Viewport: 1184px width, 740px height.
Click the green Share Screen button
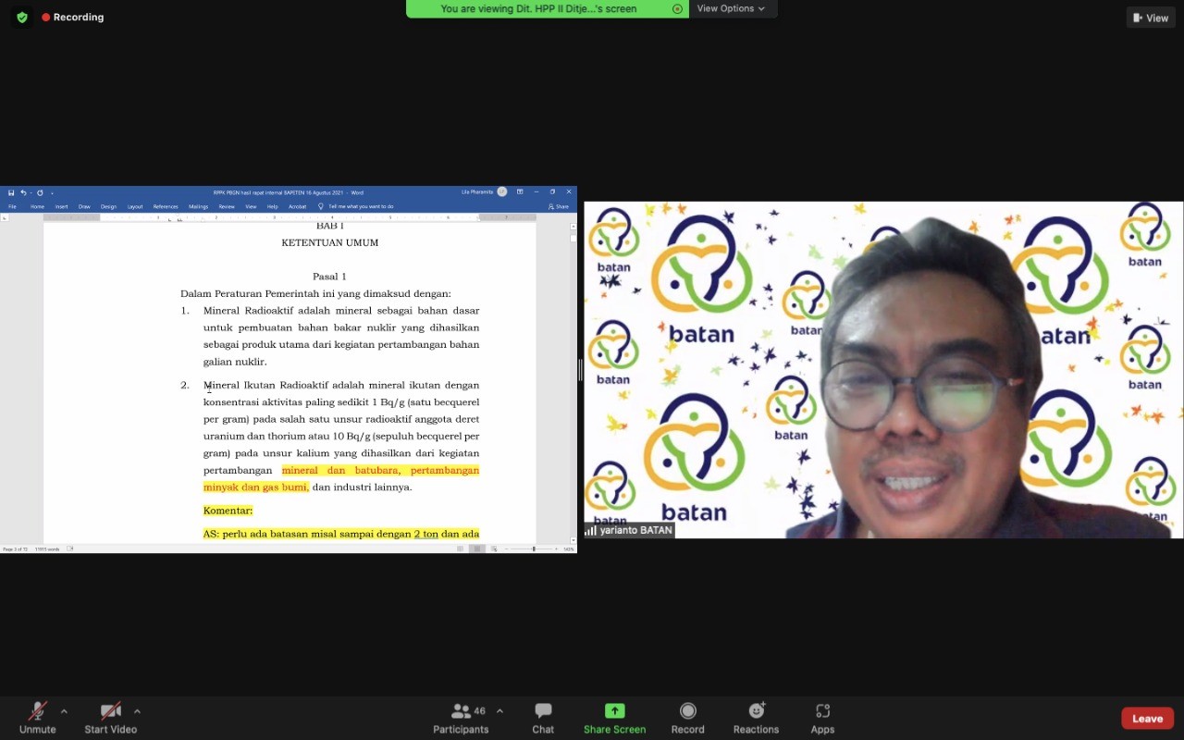click(x=614, y=717)
